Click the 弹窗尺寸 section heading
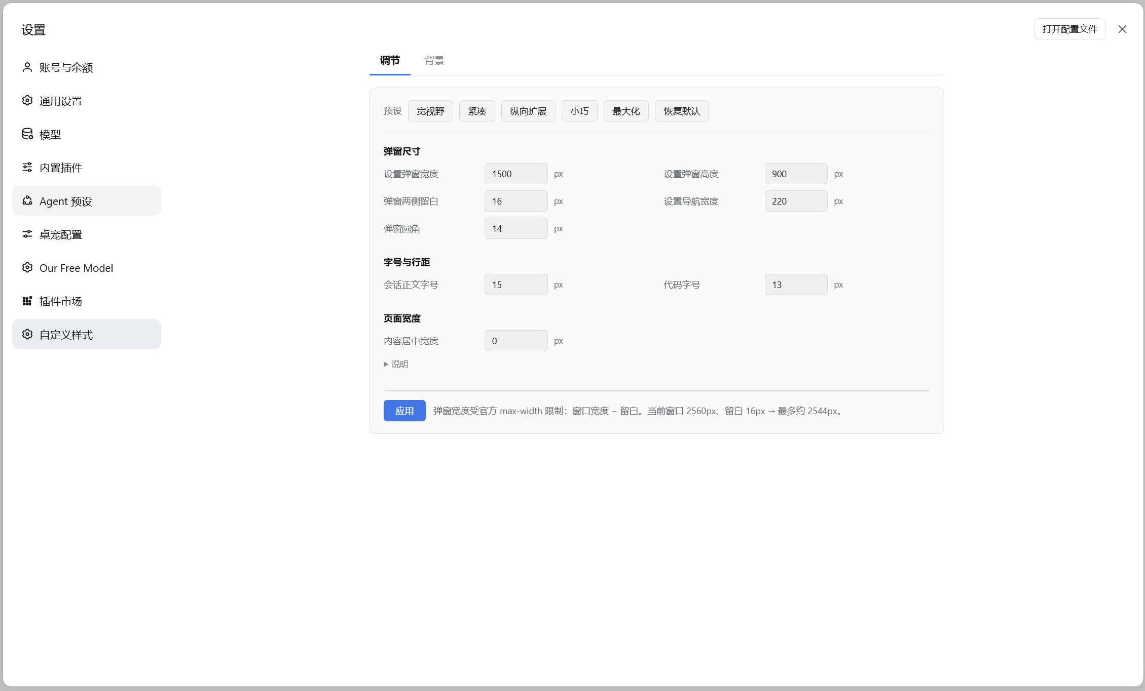This screenshot has width=1145, height=691. (402, 151)
